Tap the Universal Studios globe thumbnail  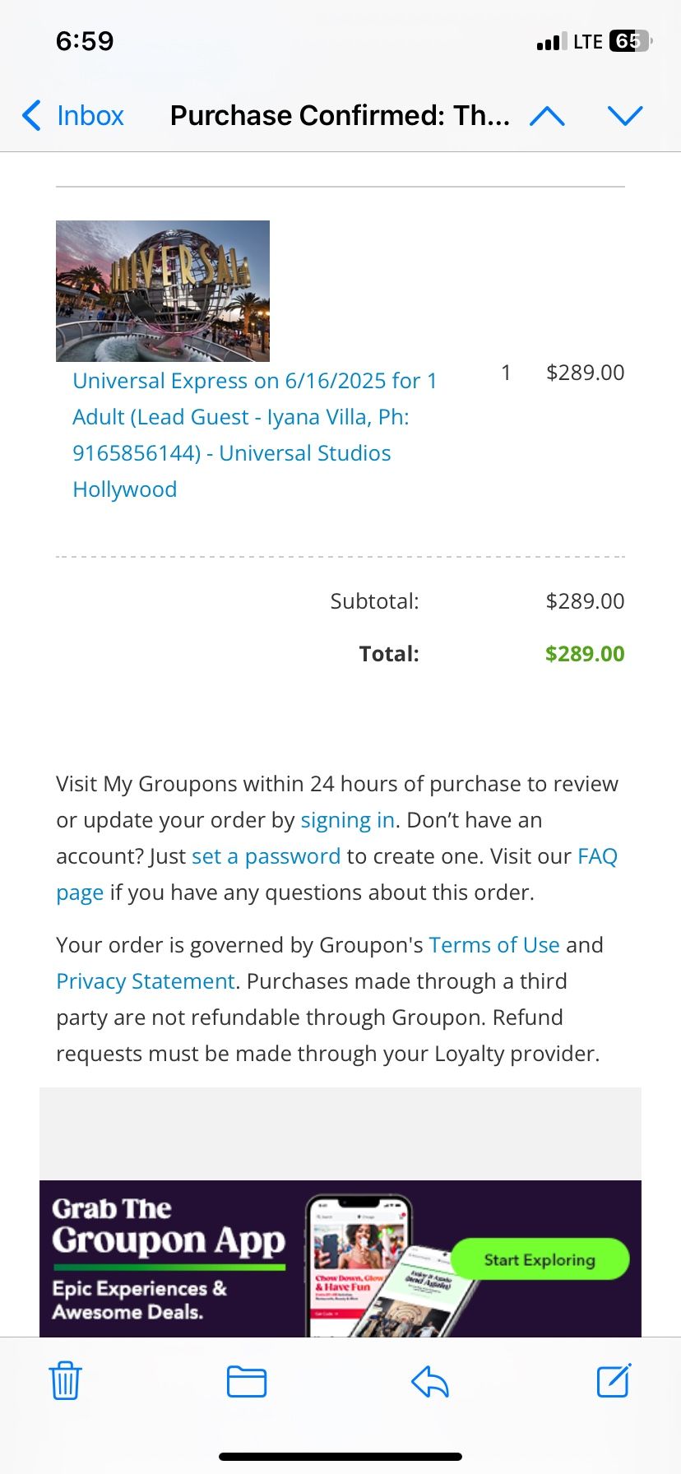click(x=163, y=291)
